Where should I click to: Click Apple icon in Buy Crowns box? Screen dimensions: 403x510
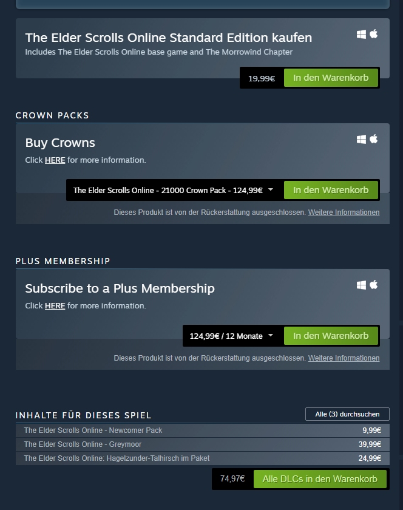point(374,139)
